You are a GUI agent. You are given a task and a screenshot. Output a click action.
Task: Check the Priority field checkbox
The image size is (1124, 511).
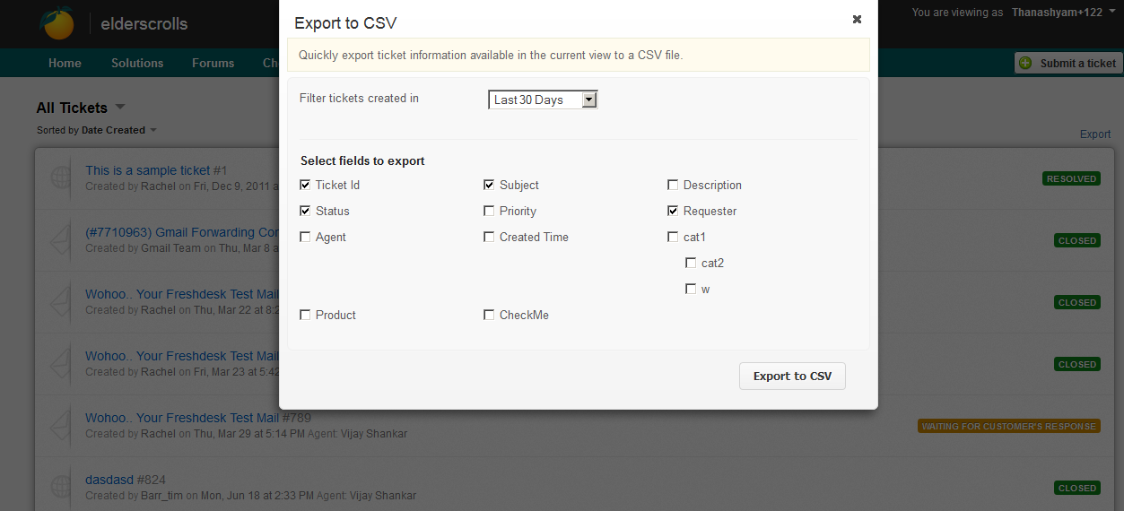tap(489, 211)
